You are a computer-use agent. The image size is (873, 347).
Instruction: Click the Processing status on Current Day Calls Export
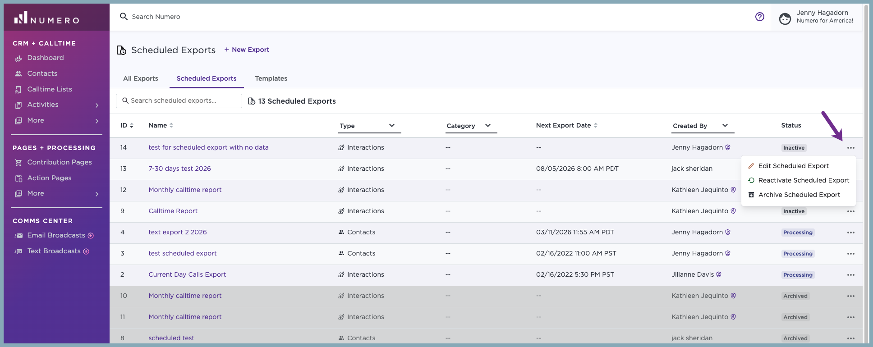798,275
